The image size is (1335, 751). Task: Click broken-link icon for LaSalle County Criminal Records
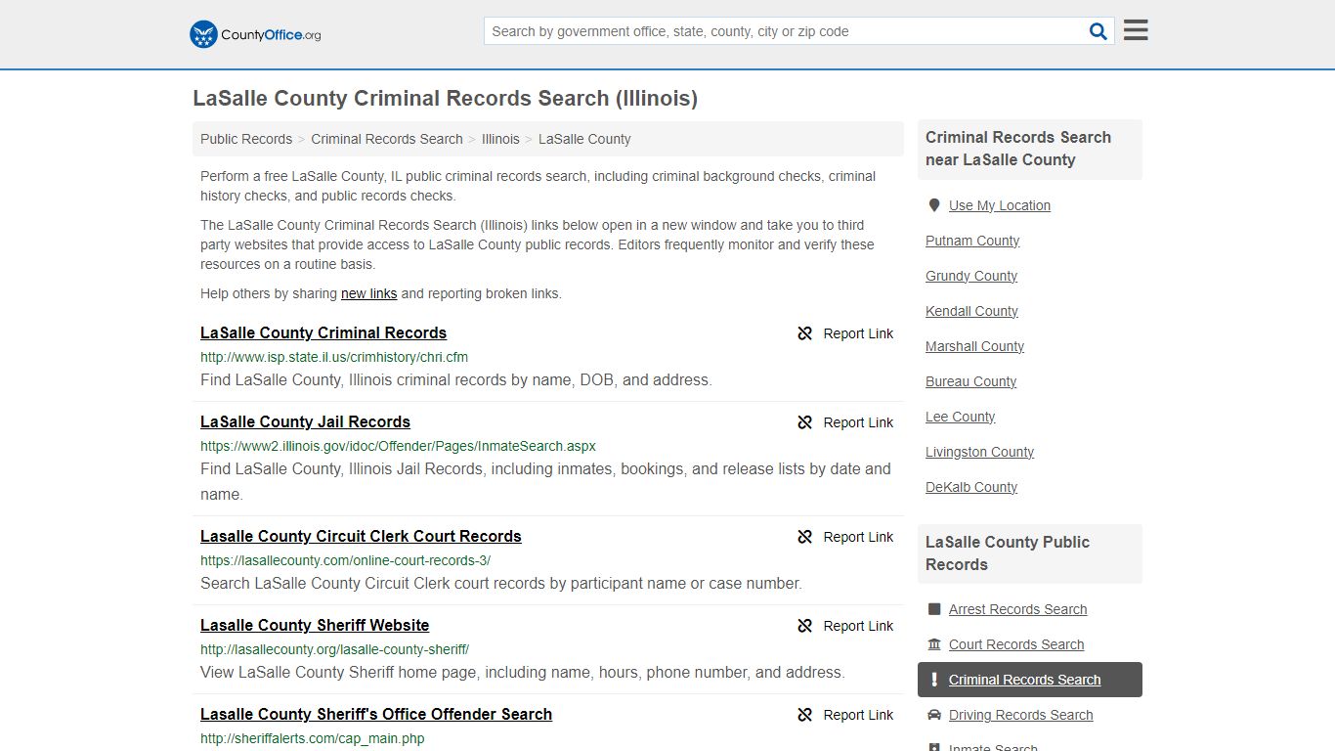tap(804, 333)
